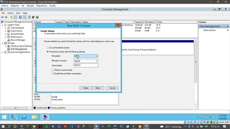Open VirtualBox Ayuda menu
The height and width of the screenshot is (129, 230).
coord(52,6)
